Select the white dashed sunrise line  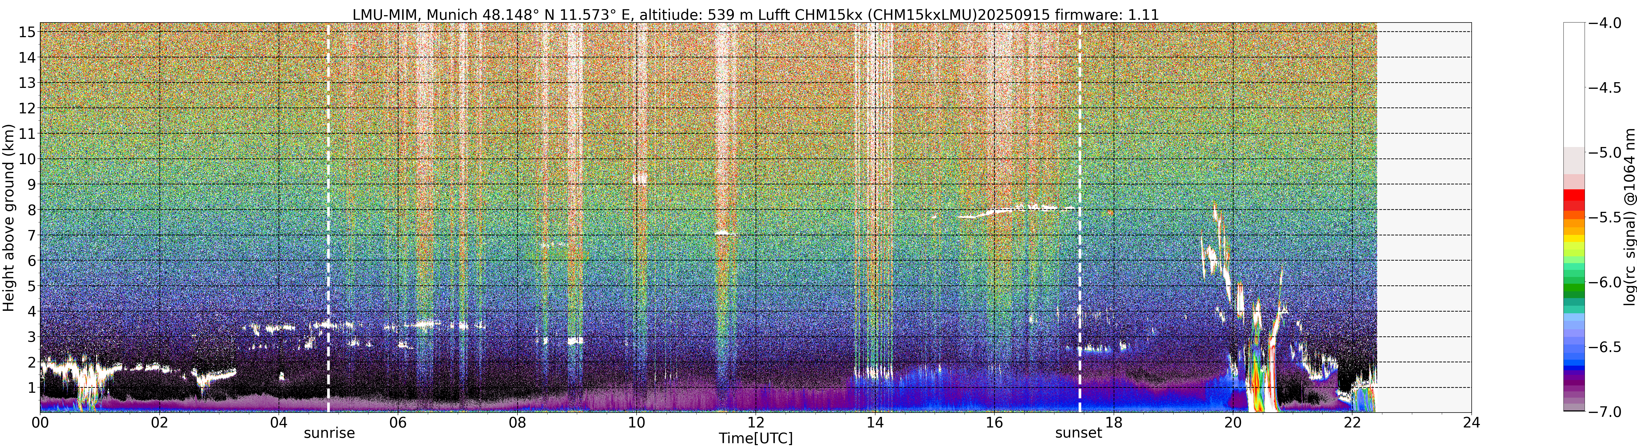pos(328,218)
